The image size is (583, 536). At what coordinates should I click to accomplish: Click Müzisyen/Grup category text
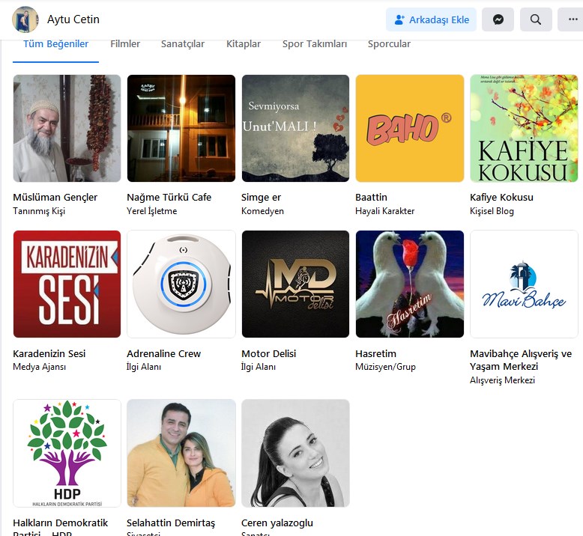[385, 367]
